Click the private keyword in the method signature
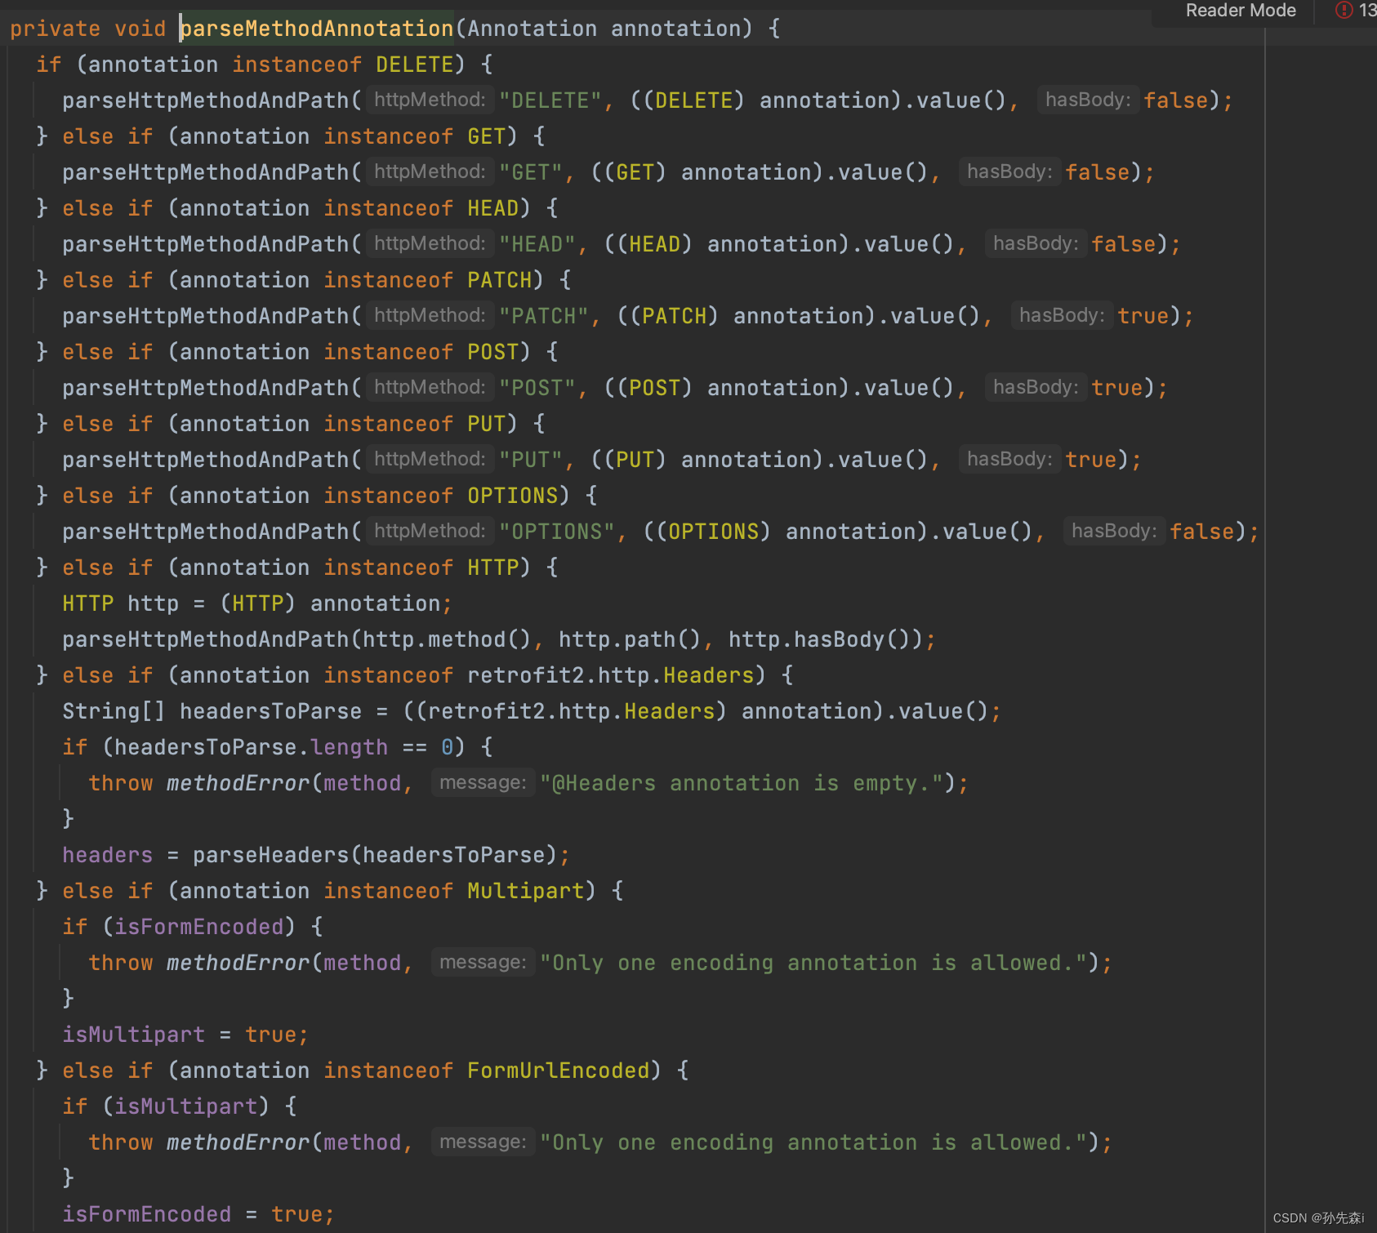 tap(56, 29)
